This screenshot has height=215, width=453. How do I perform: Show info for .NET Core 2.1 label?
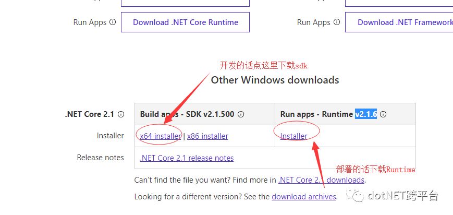point(121,114)
